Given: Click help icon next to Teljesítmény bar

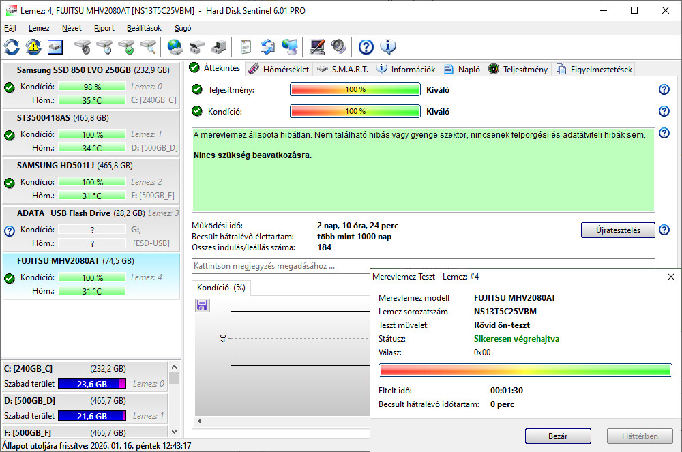Looking at the screenshot, I should 664,90.
